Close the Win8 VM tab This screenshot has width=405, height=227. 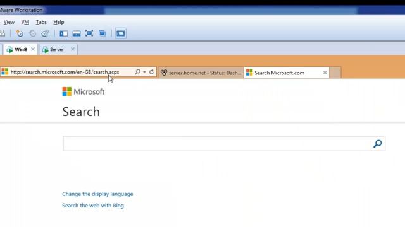[x=33, y=49]
